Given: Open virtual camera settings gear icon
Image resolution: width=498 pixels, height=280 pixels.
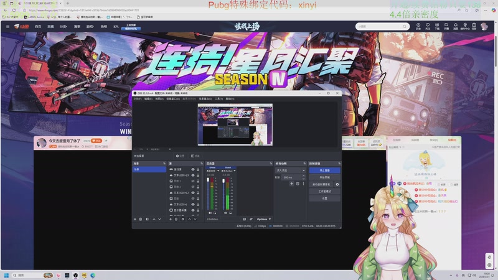Looking at the screenshot, I should (x=337, y=184).
